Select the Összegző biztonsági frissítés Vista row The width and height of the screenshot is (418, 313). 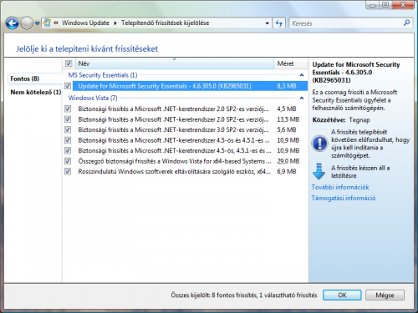190,161
